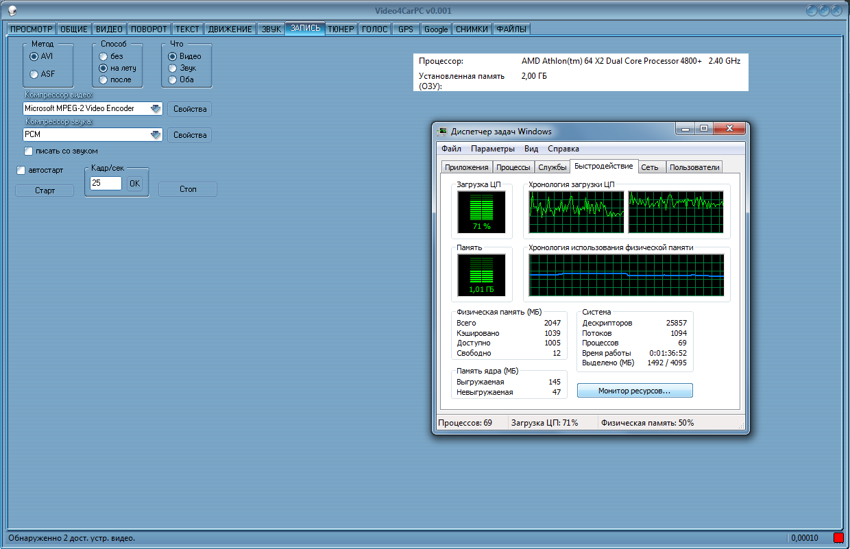850x549 pixels.
Task: Select the ASF method radio button
Action: tap(34, 74)
